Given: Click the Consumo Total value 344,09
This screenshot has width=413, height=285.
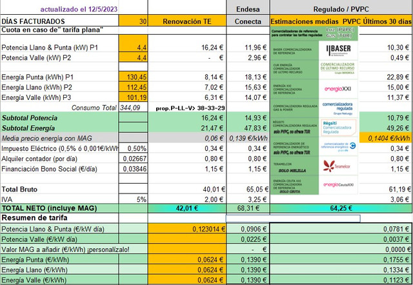Looking at the screenshot, I should pos(130,108).
